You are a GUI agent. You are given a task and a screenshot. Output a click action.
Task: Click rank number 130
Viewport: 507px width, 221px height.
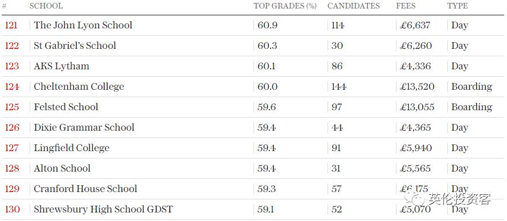click(x=13, y=209)
